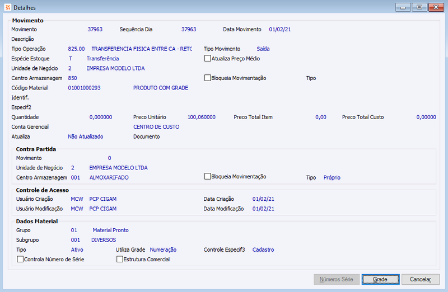
Task: Click the Espécie Estoque code T
Action: pyautogui.click(x=71, y=59)
